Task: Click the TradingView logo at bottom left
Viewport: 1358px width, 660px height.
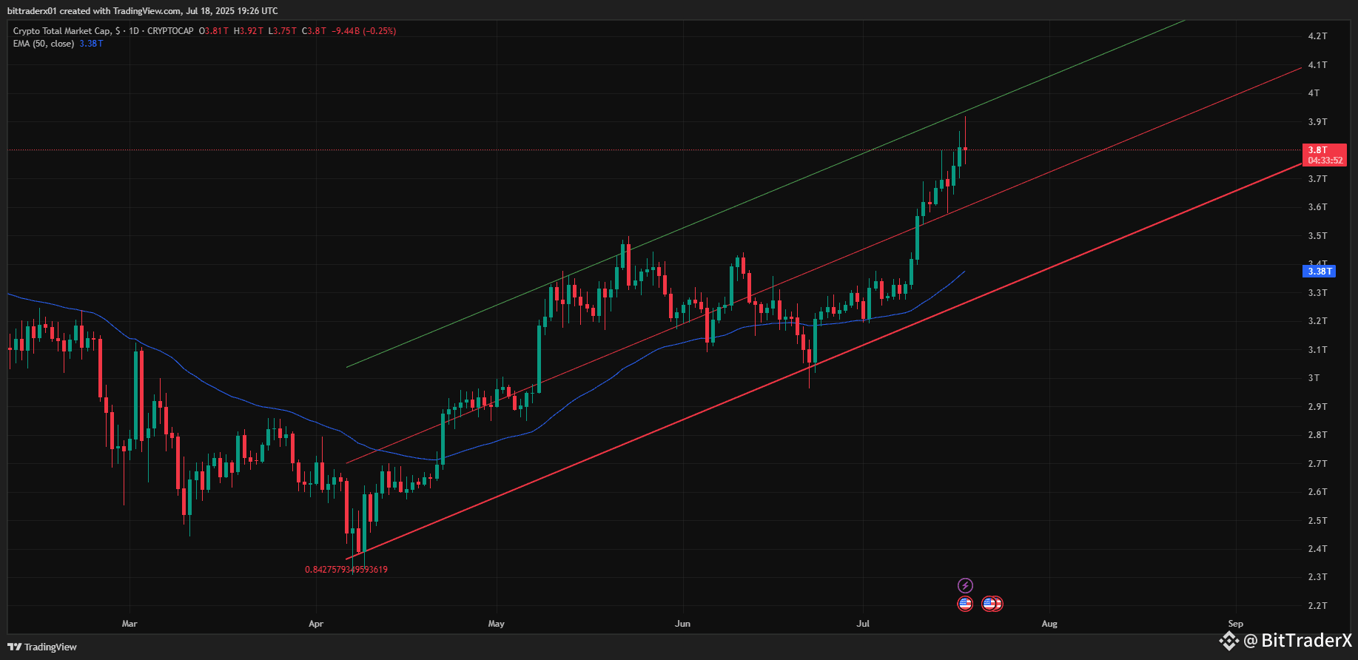Action: 42,647
